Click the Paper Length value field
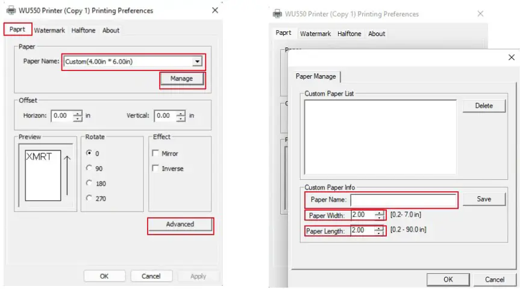The height and width of the screenshot is (290, 520). point(363,230)
